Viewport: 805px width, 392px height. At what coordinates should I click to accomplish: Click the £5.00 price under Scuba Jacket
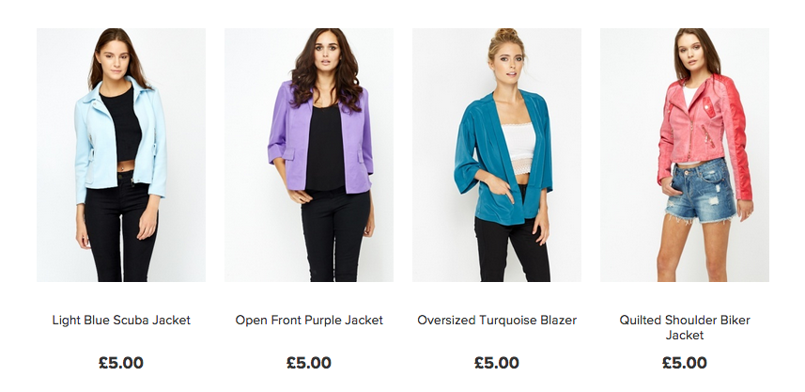pyautogui.click(x=121, y=363)
